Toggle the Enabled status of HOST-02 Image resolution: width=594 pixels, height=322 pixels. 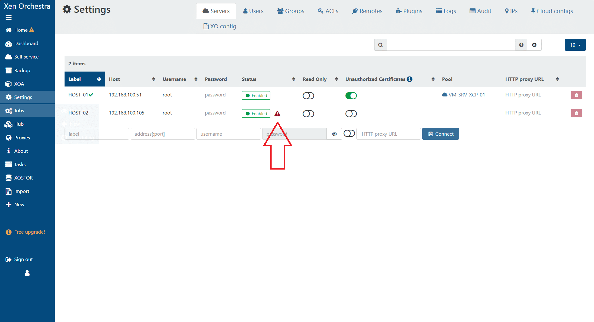pos(256,113)
